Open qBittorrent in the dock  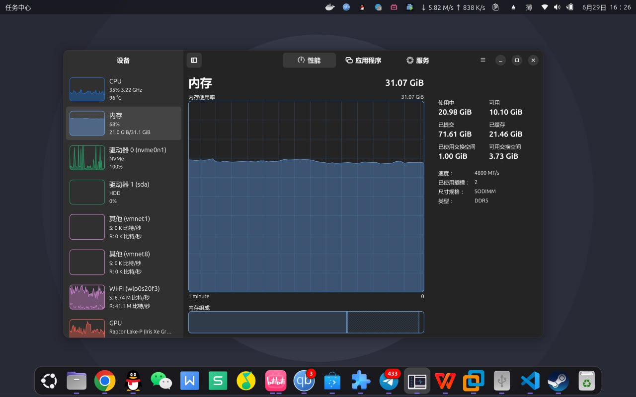point(304,381)
